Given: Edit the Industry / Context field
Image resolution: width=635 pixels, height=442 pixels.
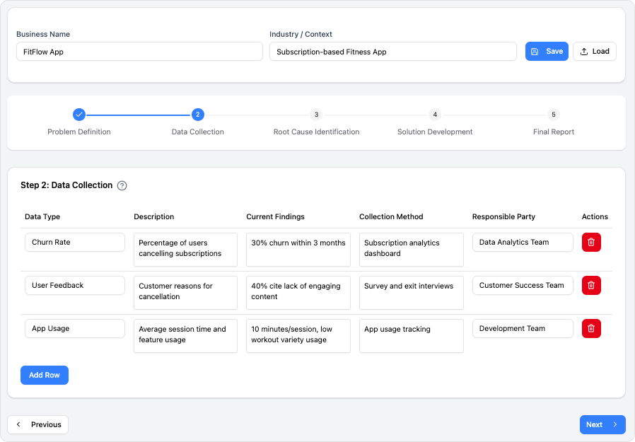Looking at the screenshot, I should point(393,52).
